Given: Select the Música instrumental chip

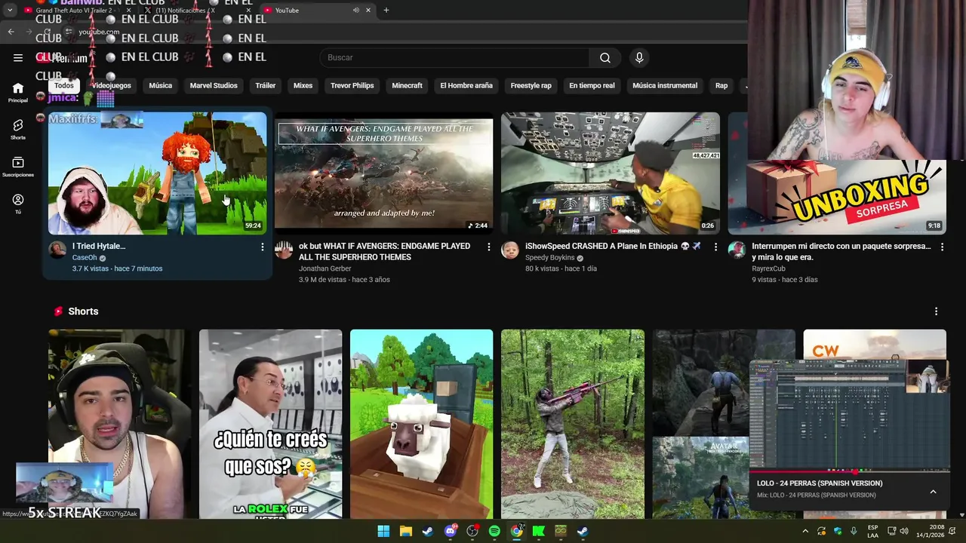Looking at the screenshot, I should click(x=665, y=85).
